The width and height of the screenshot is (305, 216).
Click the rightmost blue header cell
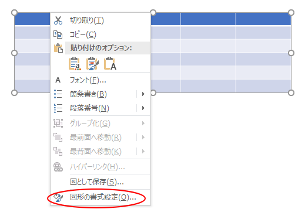(263, 19)
